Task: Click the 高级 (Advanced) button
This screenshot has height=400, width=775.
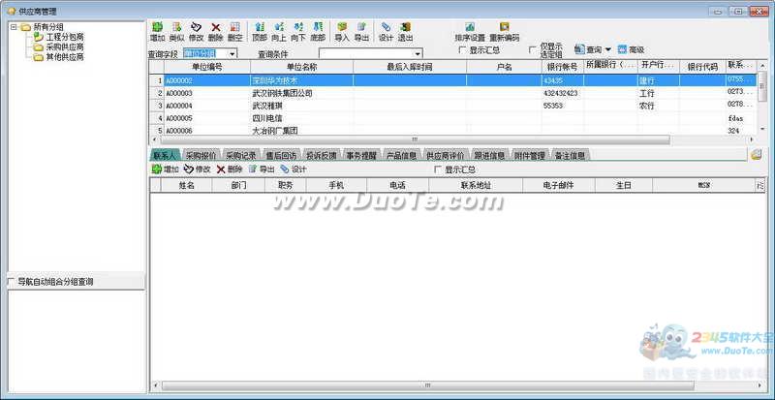Action: click(630, 49)
